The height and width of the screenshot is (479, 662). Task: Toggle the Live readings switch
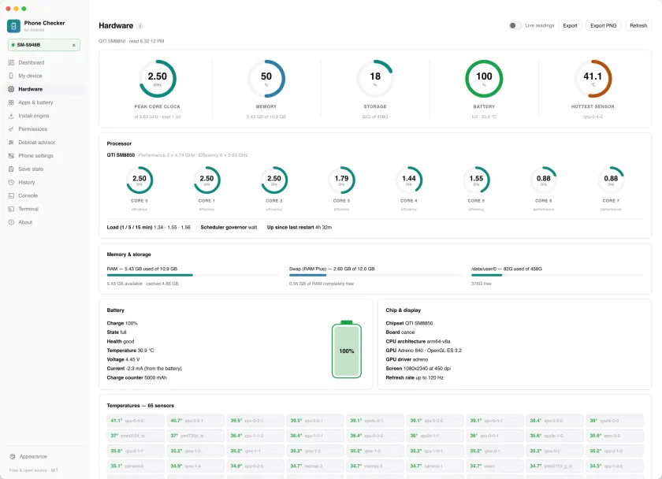tap(515, 26)
